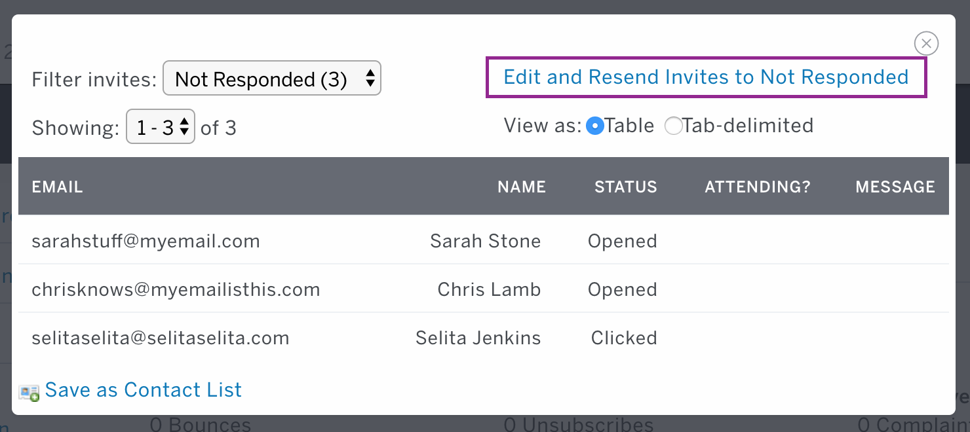Select the Tab-delimited radio button

tap(673, 126)
